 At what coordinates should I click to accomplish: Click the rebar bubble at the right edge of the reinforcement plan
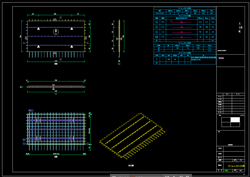point(88,144)
